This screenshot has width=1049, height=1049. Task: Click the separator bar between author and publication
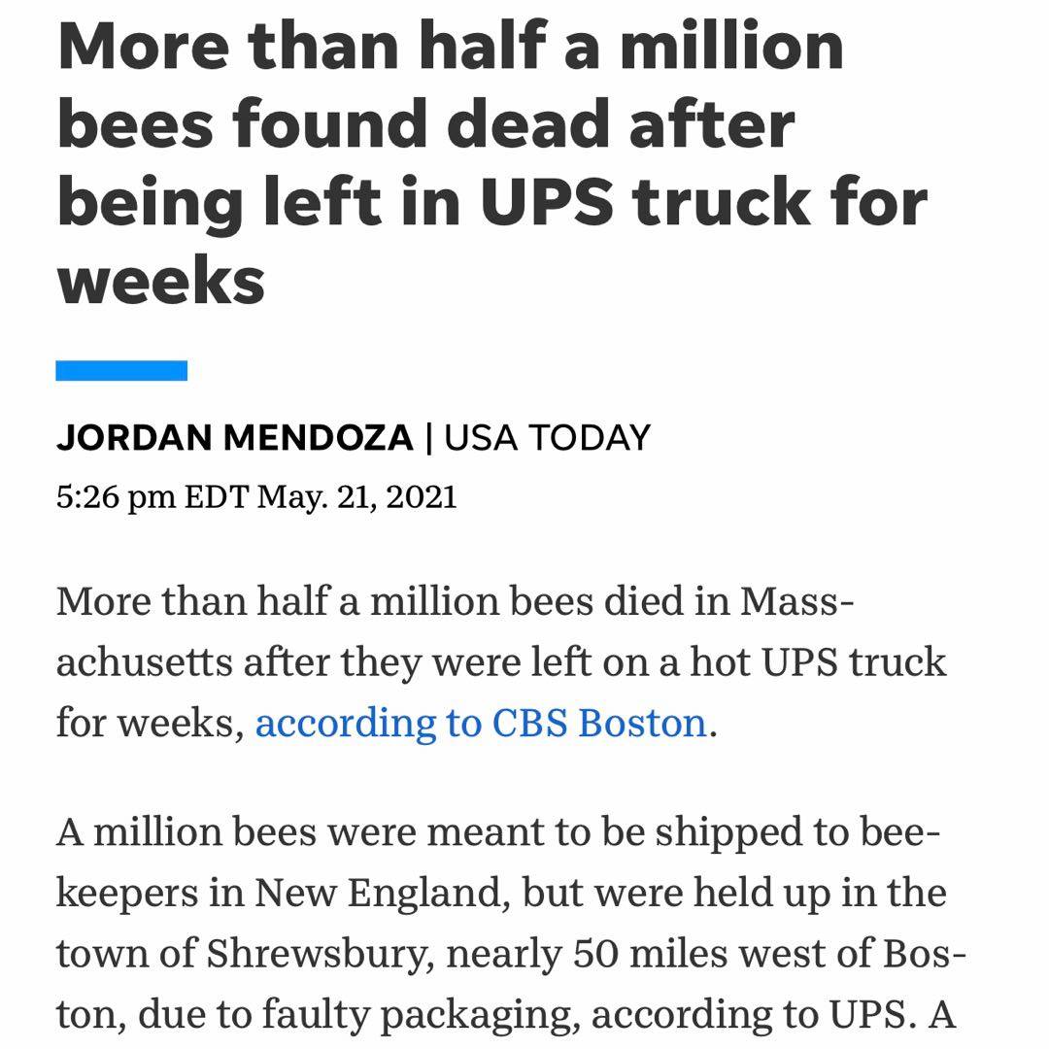pos(428,438)
